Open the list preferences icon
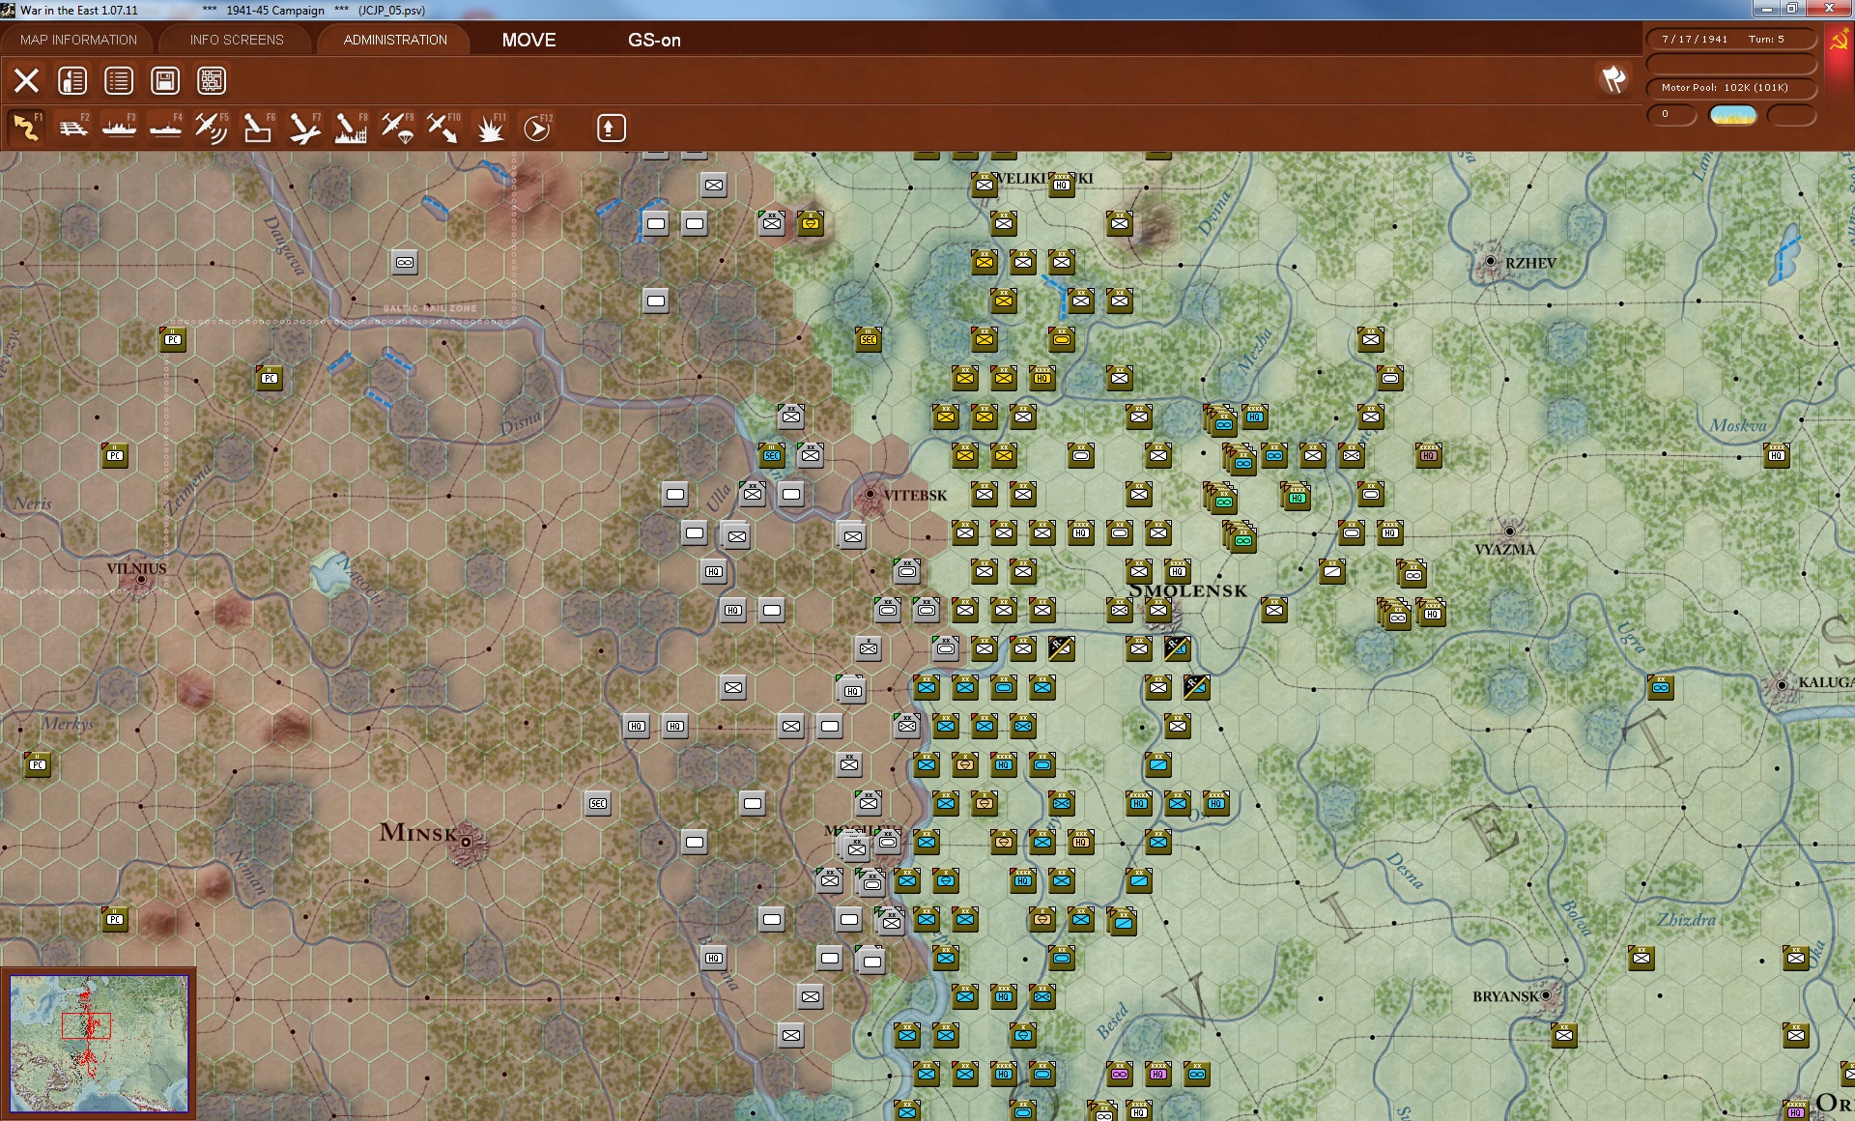The width and height of the screenshot is (1855, 1121). point(119,80)
